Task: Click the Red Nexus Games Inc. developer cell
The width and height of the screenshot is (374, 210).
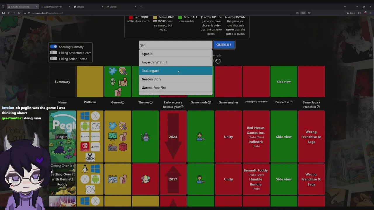Action: (x=256, y=137)
